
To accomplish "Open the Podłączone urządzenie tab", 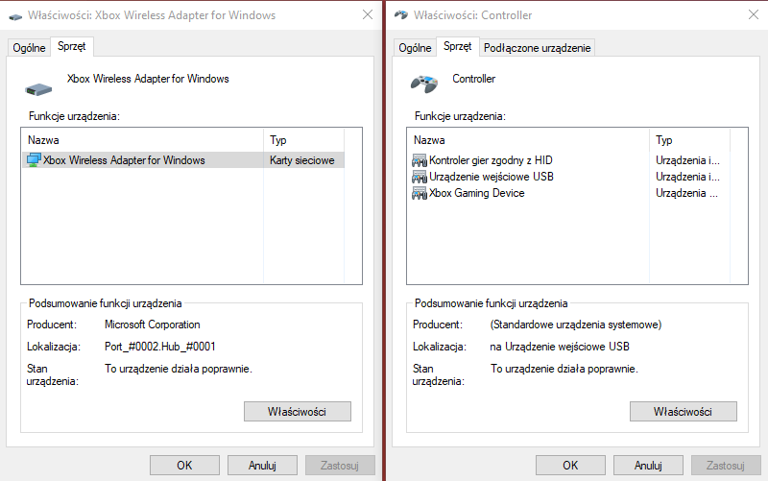I will click(538, 48).
